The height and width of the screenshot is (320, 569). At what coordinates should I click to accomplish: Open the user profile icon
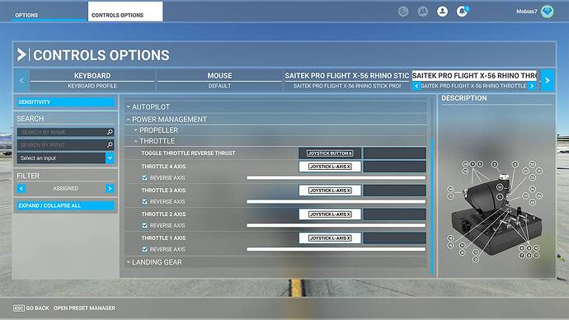442,12
